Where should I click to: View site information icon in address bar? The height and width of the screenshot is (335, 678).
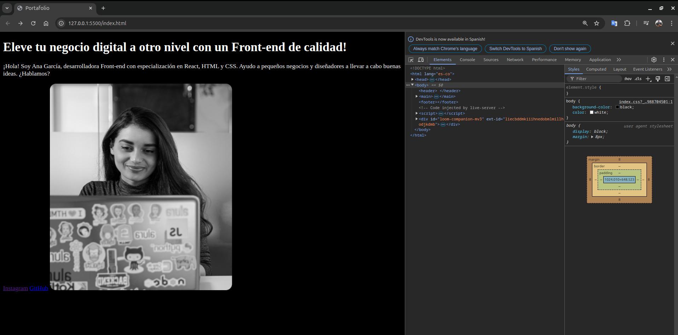61,23
